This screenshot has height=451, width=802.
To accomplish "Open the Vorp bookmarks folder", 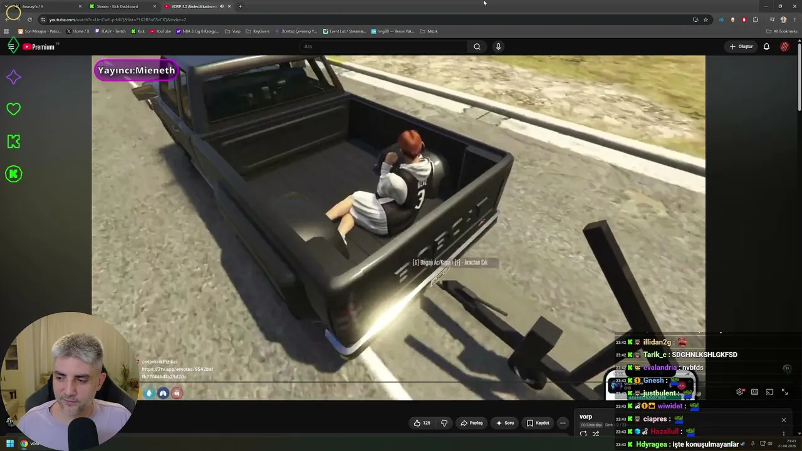I will coord(232,31).
